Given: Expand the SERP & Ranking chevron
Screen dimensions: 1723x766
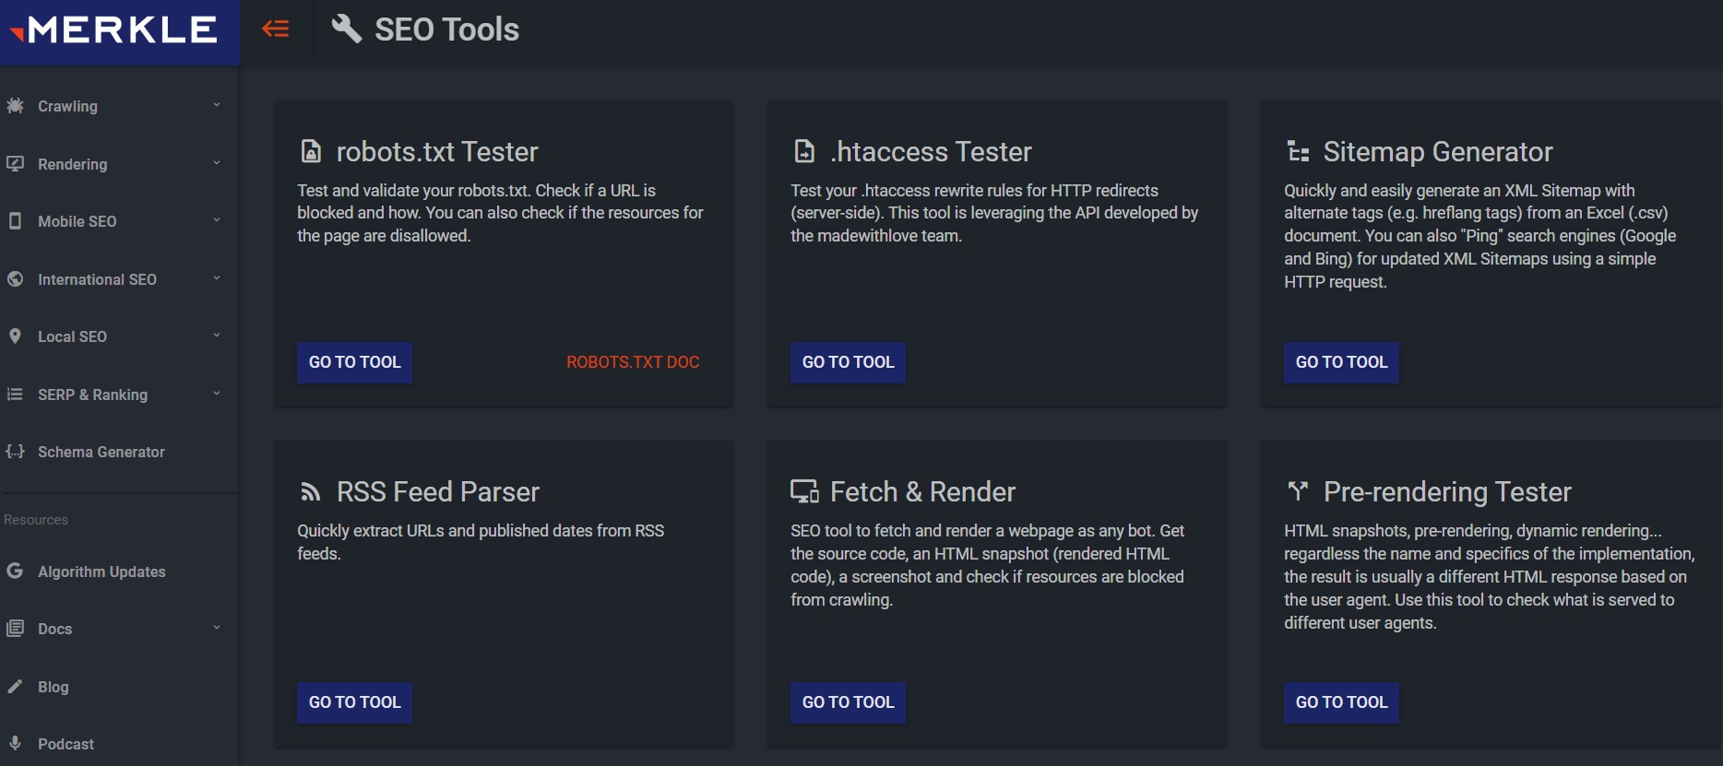Looking at the screenshot, I should click(217, 394).
